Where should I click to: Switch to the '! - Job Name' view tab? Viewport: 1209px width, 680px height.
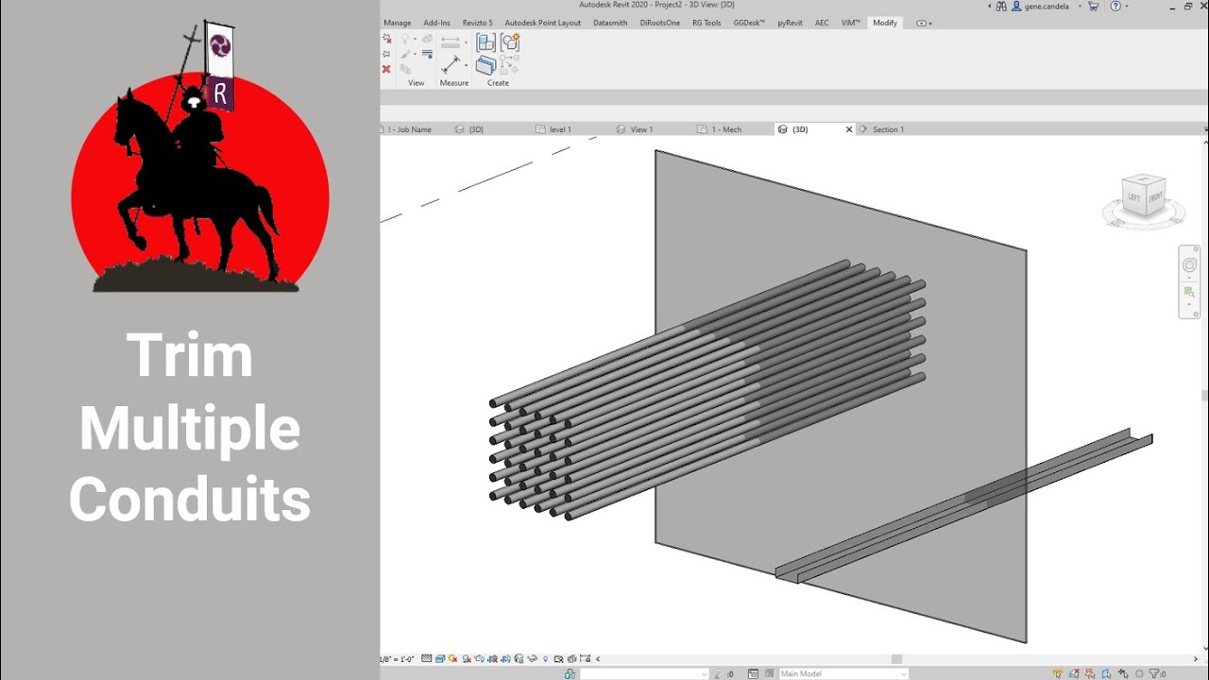click(x=411, y=129)
